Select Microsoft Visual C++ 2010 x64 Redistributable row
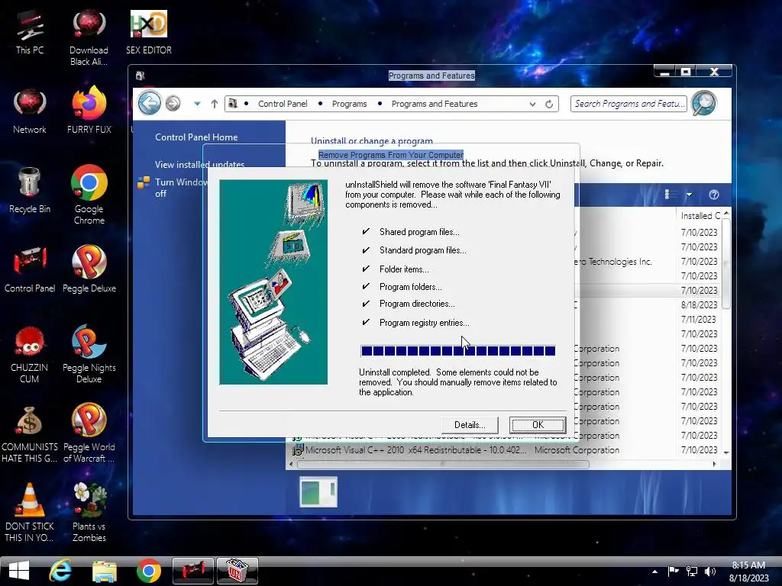 507,450
